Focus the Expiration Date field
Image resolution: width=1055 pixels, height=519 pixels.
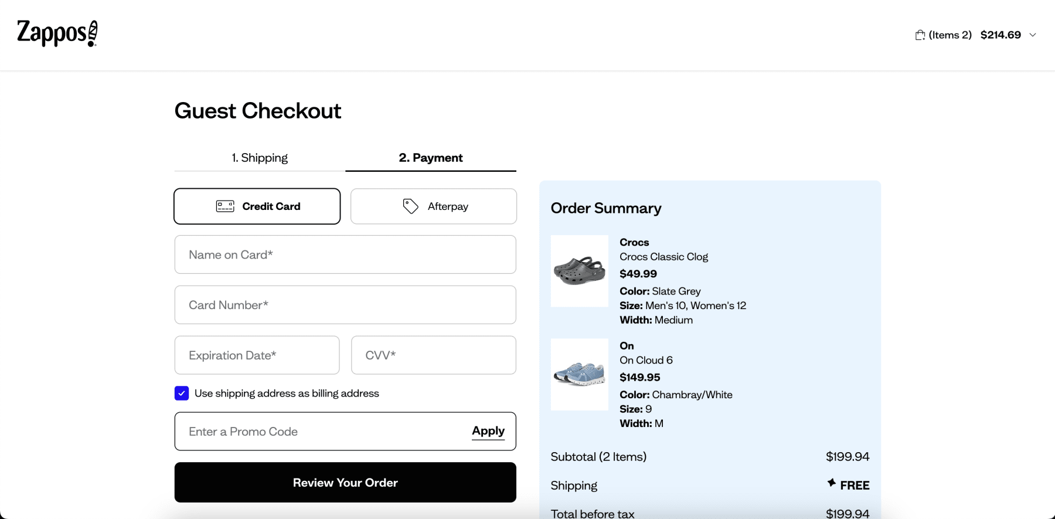(257, 355)
